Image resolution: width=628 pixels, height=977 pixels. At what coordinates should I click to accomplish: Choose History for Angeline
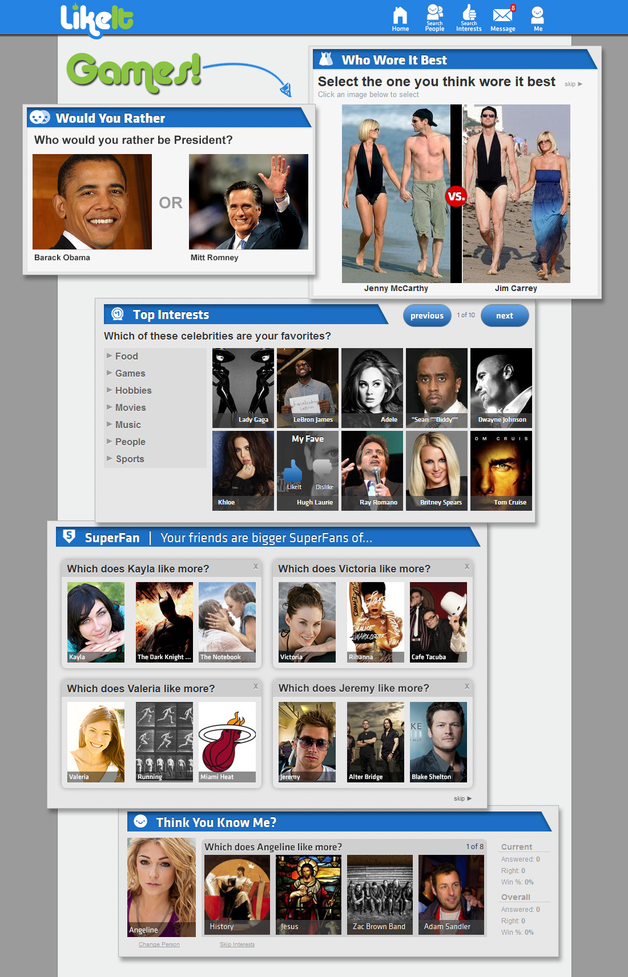coord(237,895)
